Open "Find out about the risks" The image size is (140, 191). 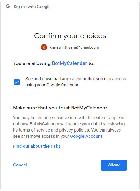coord(37,146)
